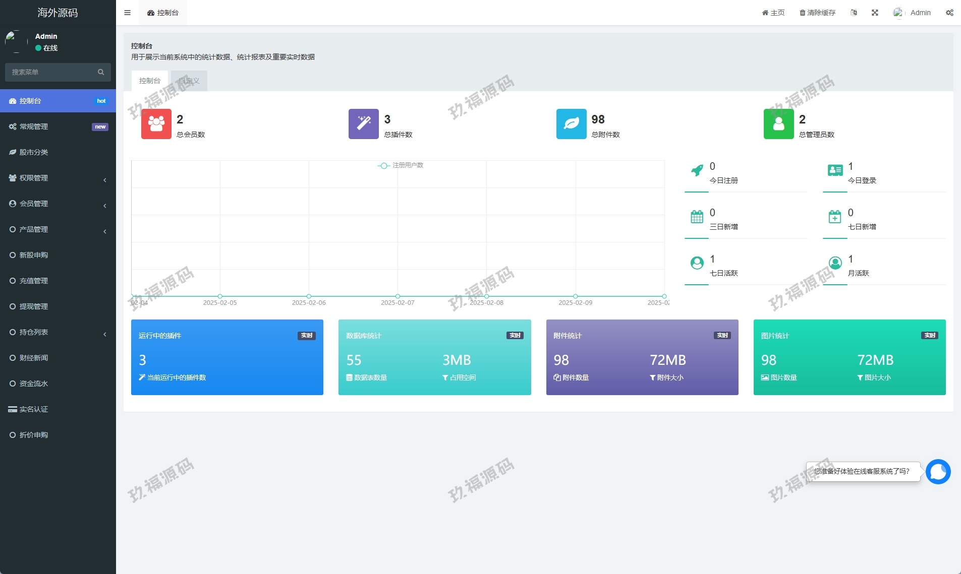Focus the 搜索菜单 search field
Image resolution: width=961 pixels, height=574 pixels.
50,72
